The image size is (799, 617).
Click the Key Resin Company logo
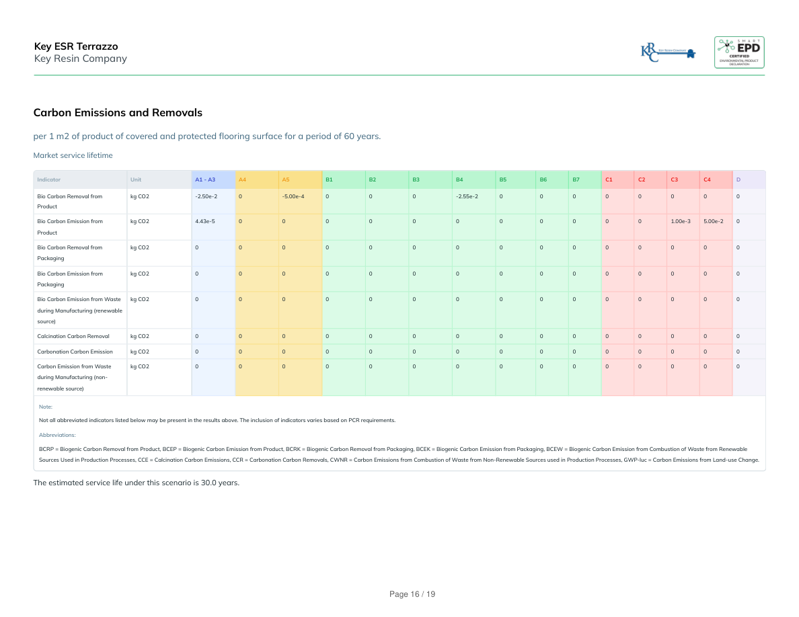669,52
